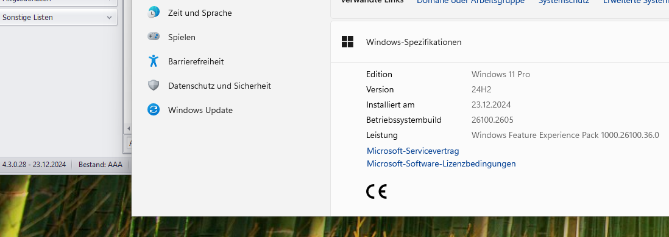Click the Datenschutz und Sicherheit shield icon
The image size is (669, 237).
point(154,85)
